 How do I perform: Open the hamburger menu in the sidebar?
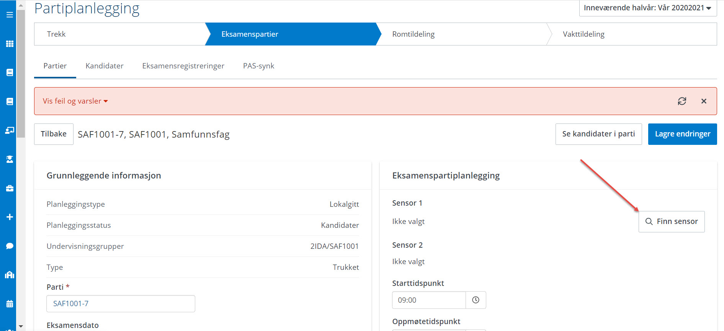pyautogui.click(x=10, y=15)
